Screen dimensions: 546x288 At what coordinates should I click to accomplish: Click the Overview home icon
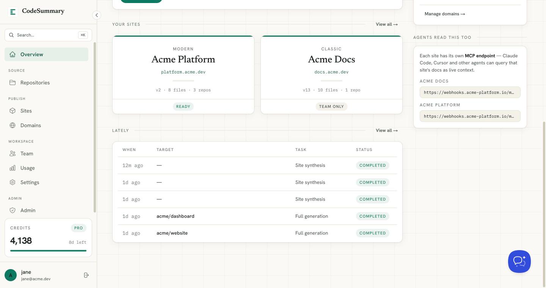pyautogui.click(x=13, y=54)
